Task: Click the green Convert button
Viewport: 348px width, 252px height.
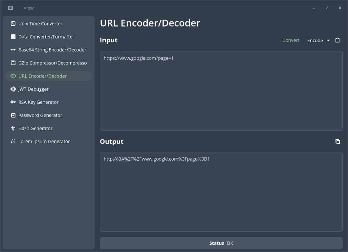Action: 291,40
